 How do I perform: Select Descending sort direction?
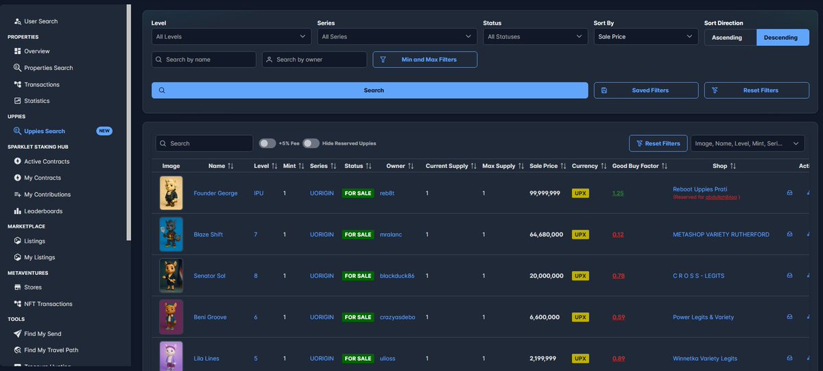point(783,38)
